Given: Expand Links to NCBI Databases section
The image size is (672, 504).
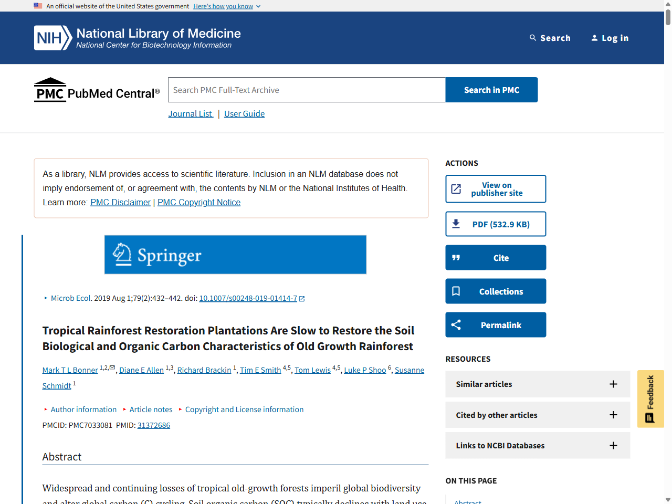Looking at the screenshot, I should [x=613, y=446].
